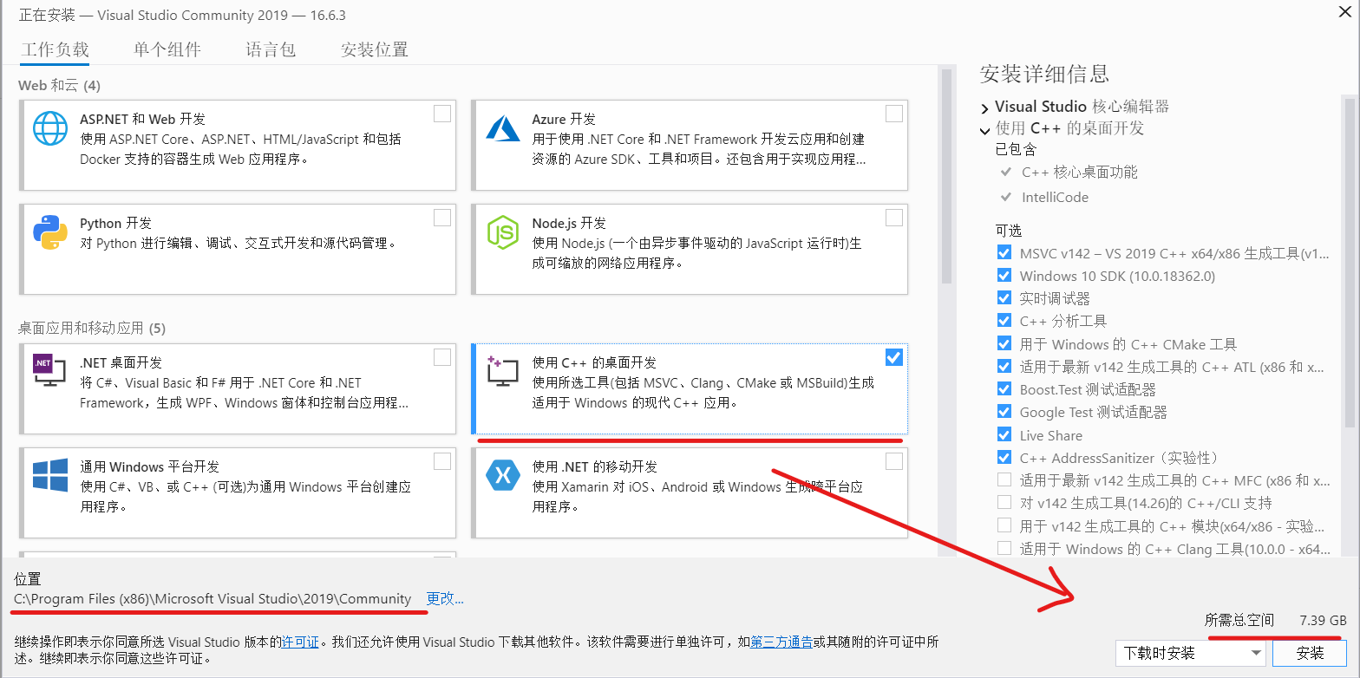Image resolution: width=1360 pixels, height=678 pixels.
Task: Click the Web 和云 (4) section heading
Action: click(x=59, y=85)
